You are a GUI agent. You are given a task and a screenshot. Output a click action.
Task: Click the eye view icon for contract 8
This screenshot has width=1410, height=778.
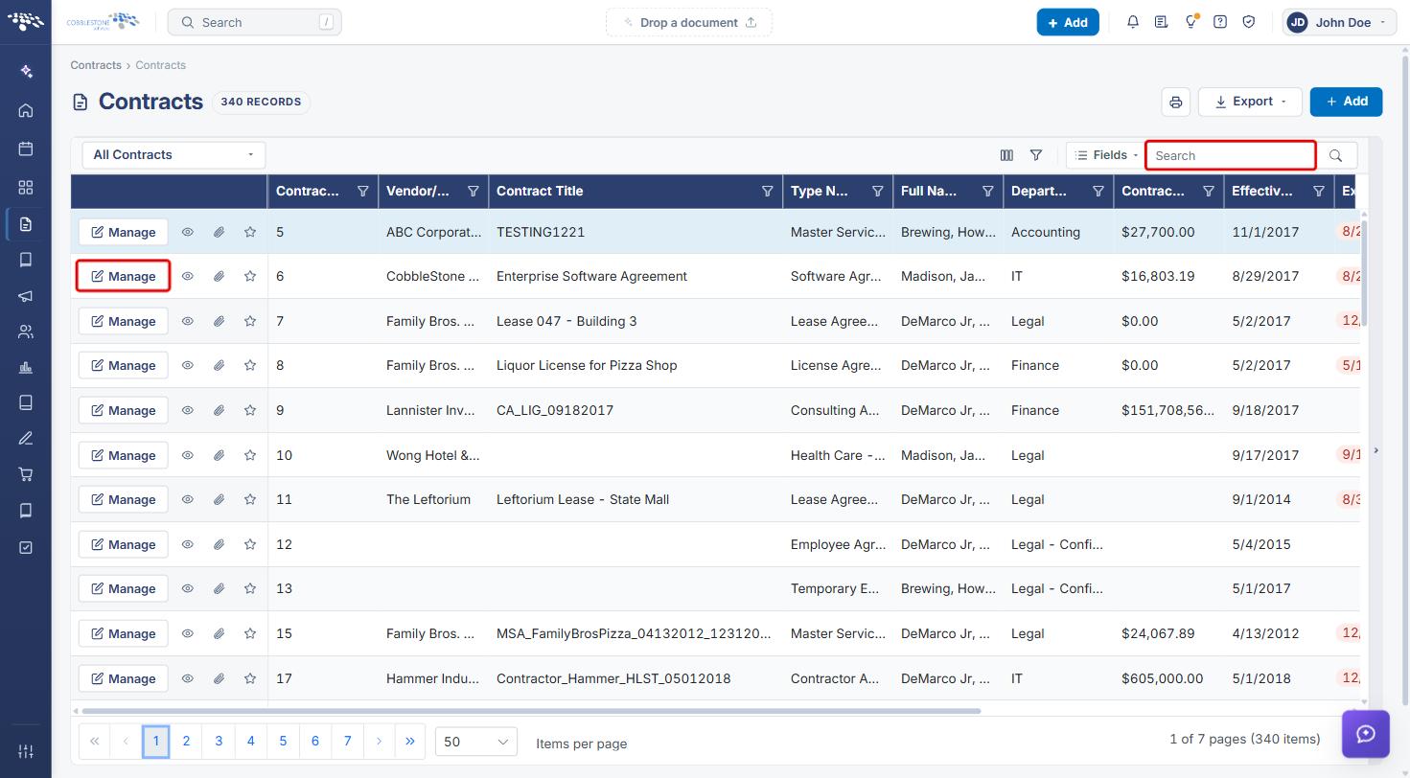[188, 365]
